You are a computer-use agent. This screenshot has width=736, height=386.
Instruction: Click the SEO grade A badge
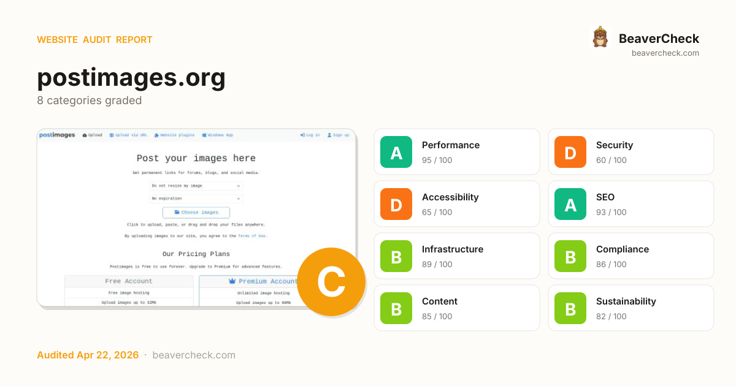pos(570,204)
